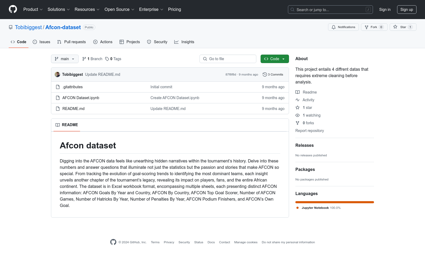Viewport: 425px width, 265px height.
Task: Open the Initial commit message link
Action: click(x=161, y=87)
